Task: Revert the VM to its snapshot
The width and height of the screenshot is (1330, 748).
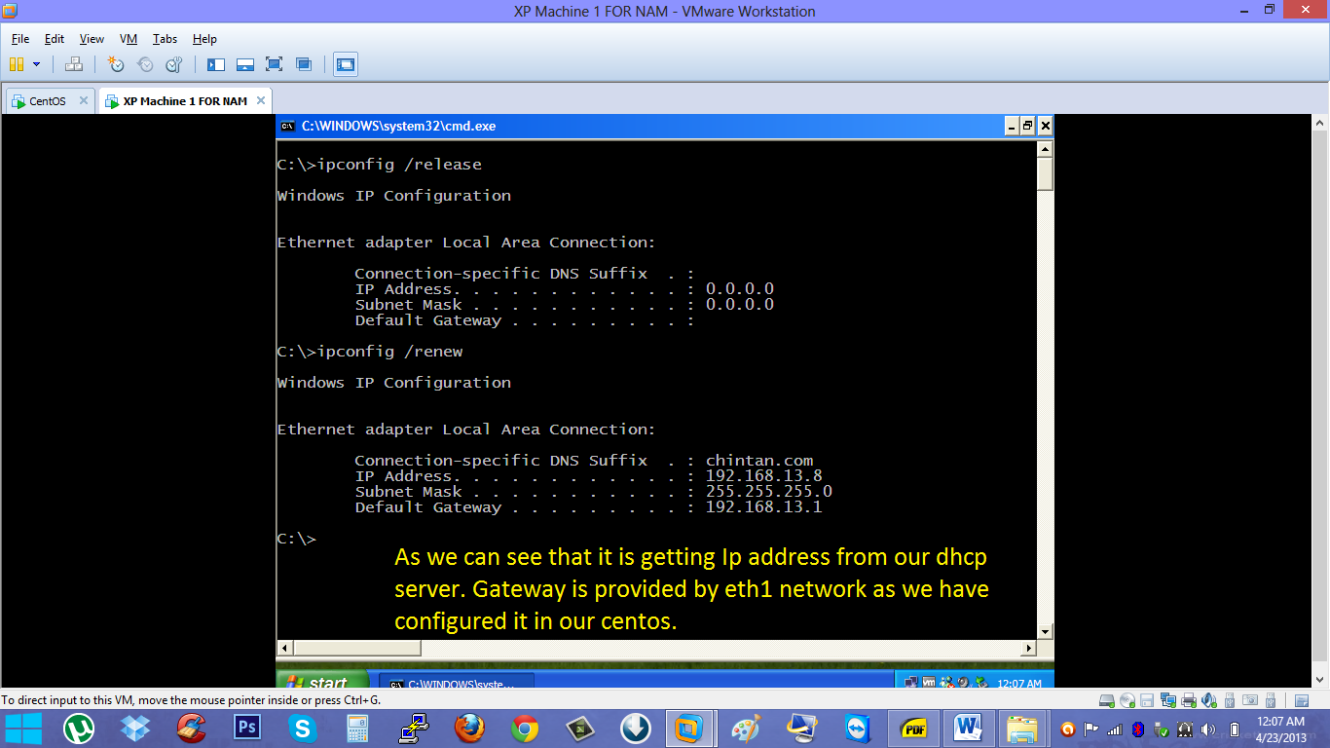Action: [145, 64]
